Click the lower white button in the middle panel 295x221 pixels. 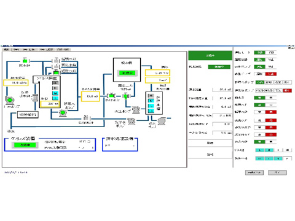[x=210, y=155]
